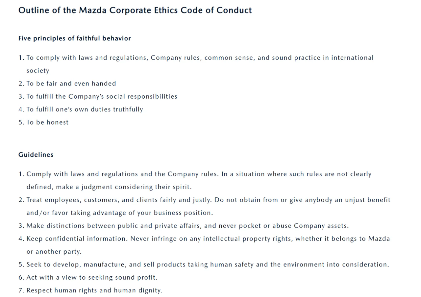
Task: Click the guideline "Treat employees, customers, and clients fairly"
Action: tap(208, 200)
